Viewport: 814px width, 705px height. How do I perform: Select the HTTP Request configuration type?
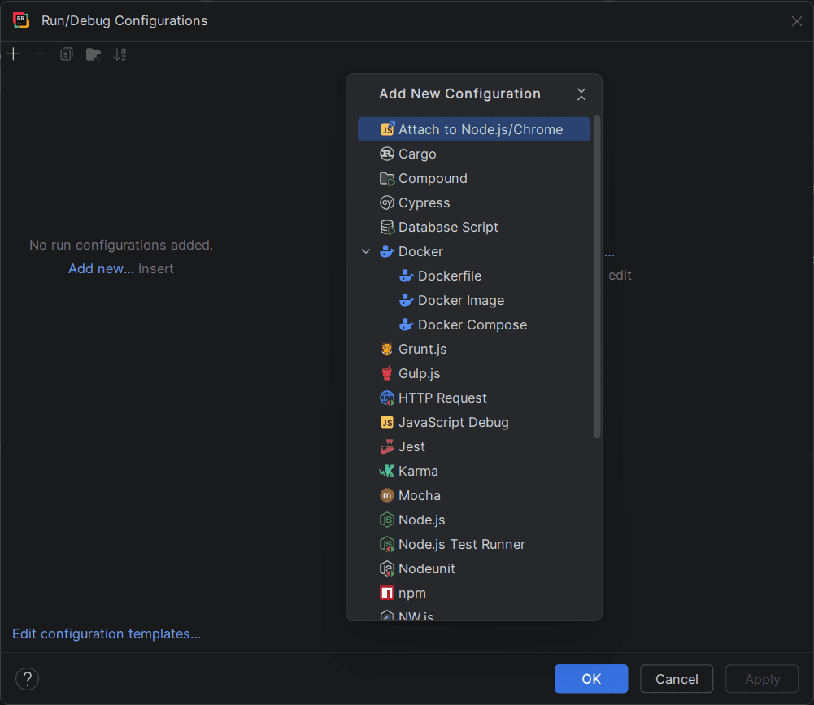tap(442, 398)
